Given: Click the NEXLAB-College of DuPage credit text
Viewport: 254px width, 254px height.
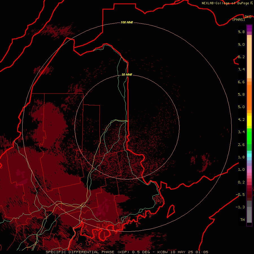Looking at the screenshot, I should (226, 3).
